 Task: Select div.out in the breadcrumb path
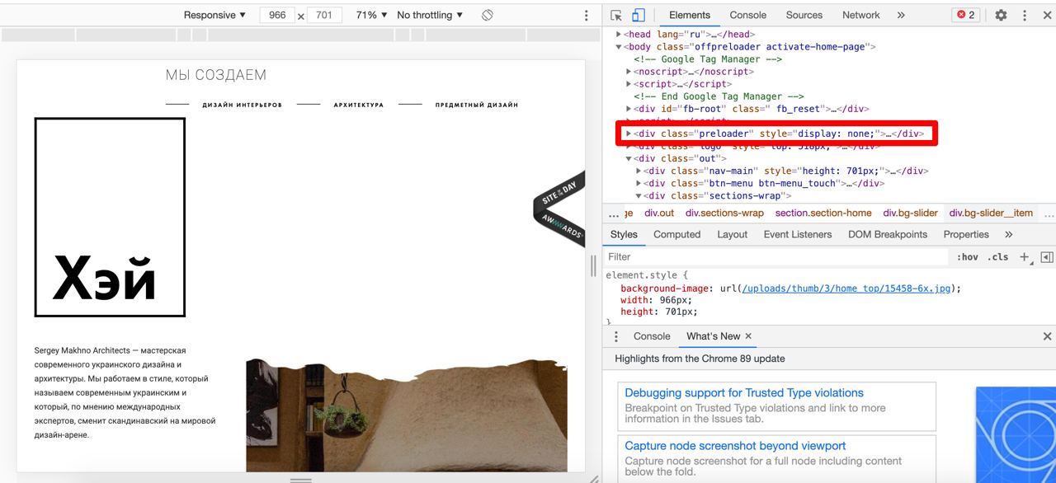pyautogui.click(x=659, y=213)
